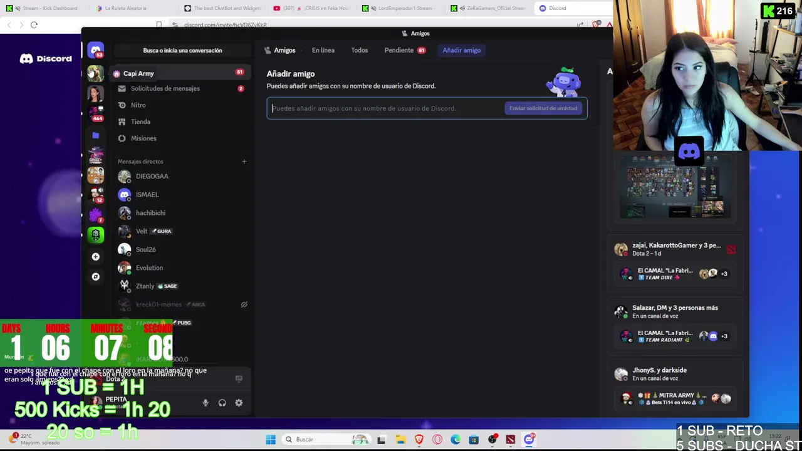
Task: Click 'Busca o inicia una conversación' search box
Action: tap(182, 50)
